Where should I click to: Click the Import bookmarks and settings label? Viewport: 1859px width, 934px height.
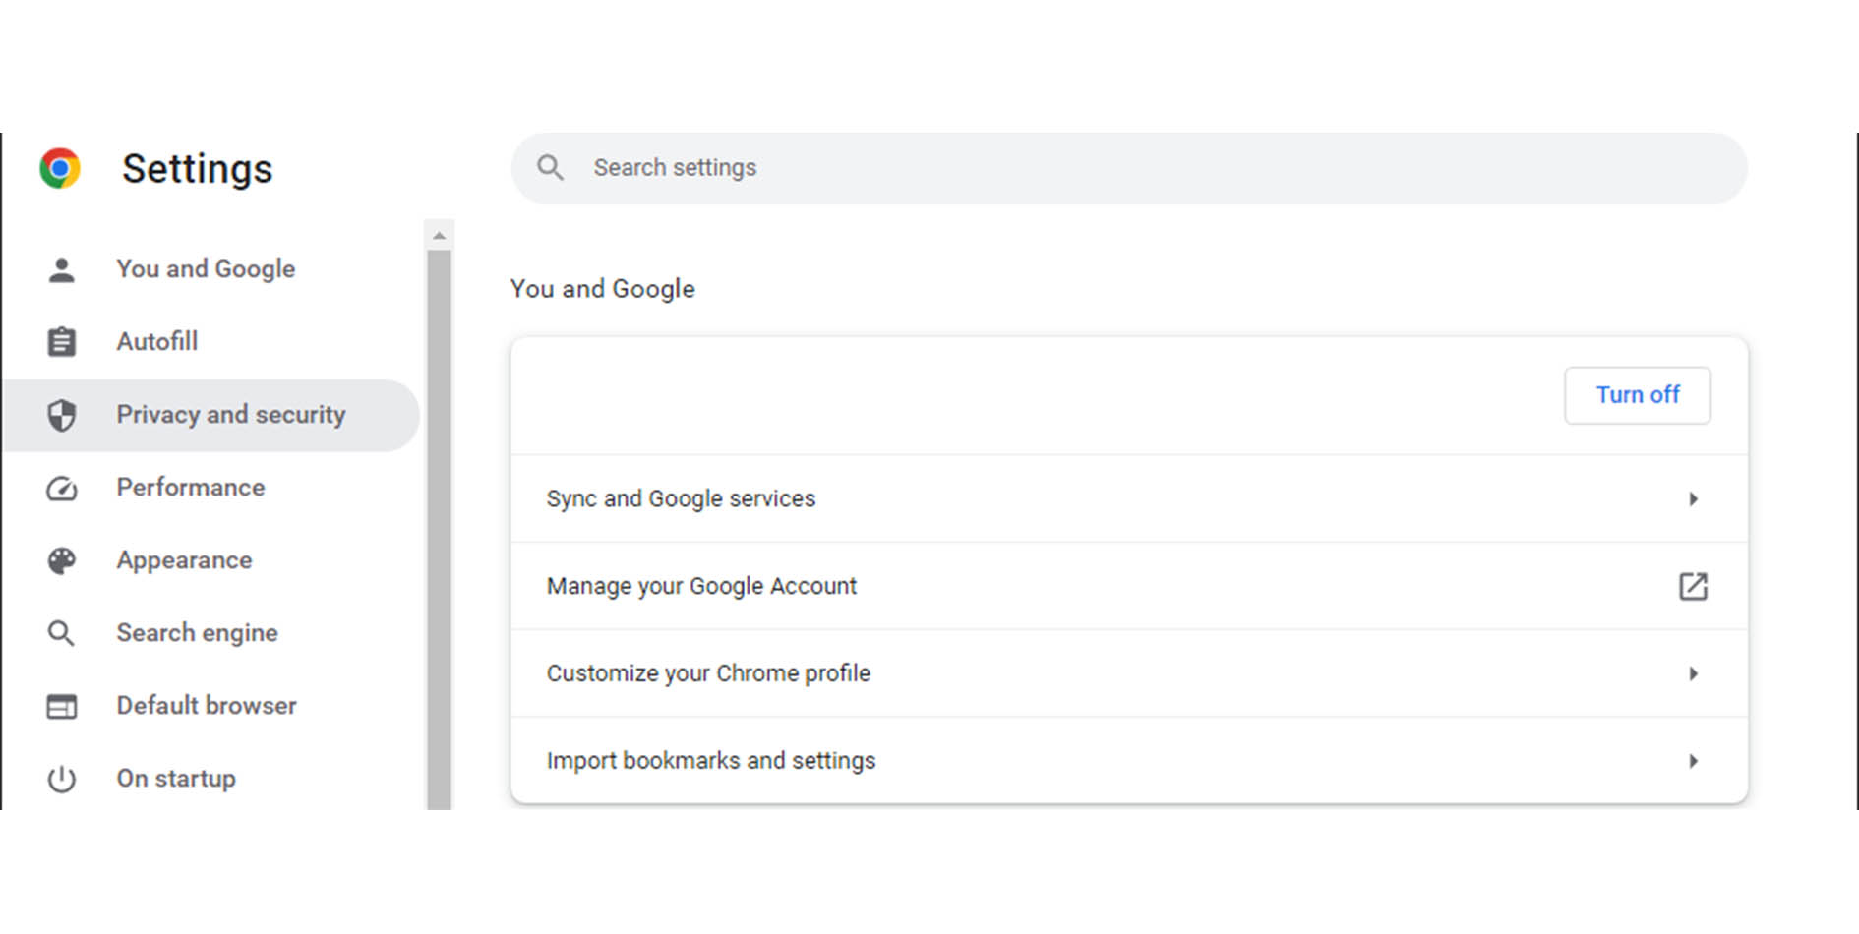(710, 761)
